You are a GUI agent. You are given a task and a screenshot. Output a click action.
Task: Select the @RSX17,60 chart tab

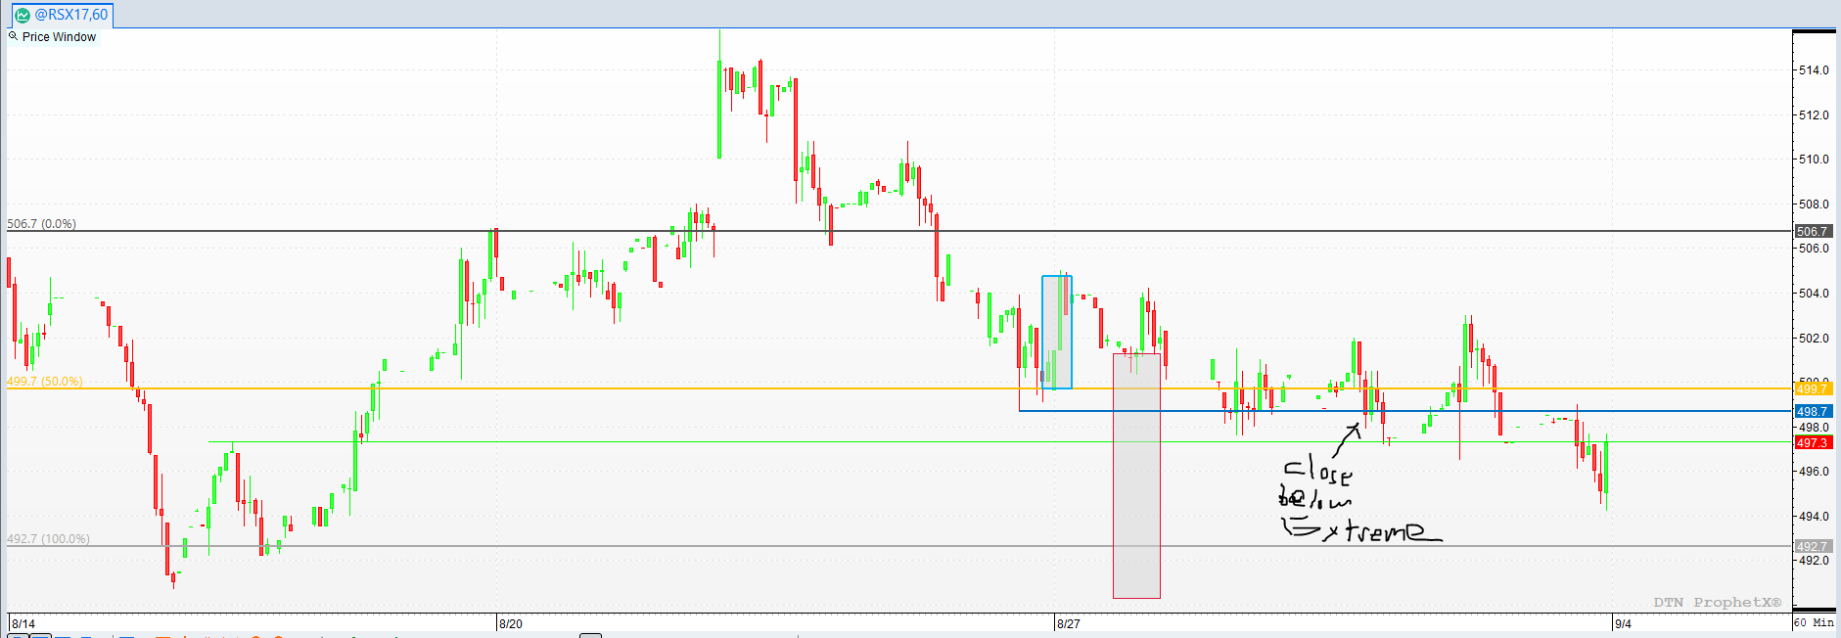[x=63, y=15]
